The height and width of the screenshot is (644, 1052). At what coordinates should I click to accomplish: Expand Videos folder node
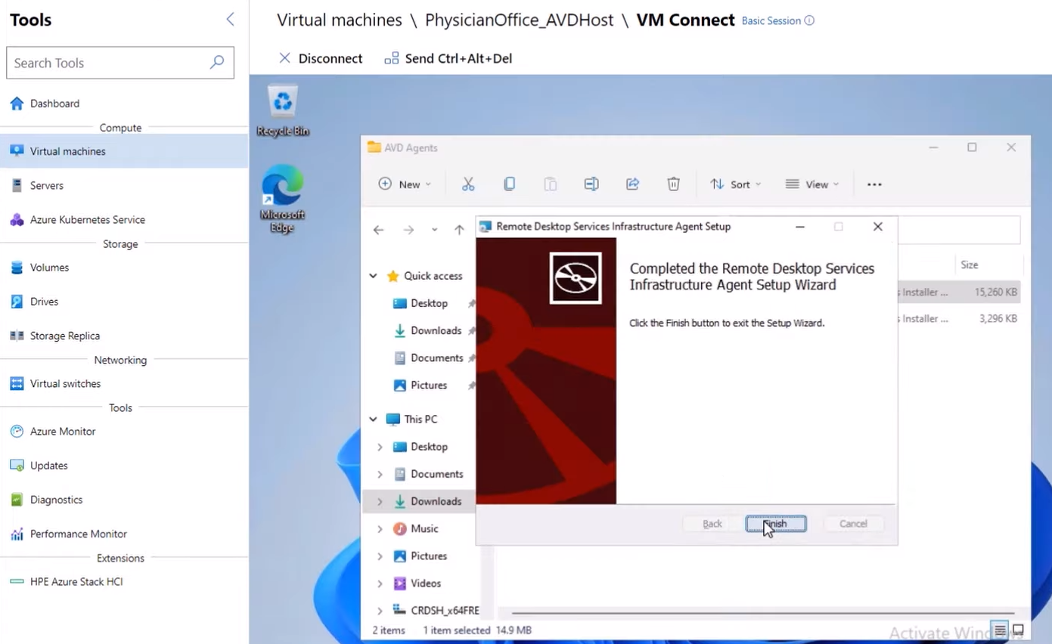(x=380, y=583)
